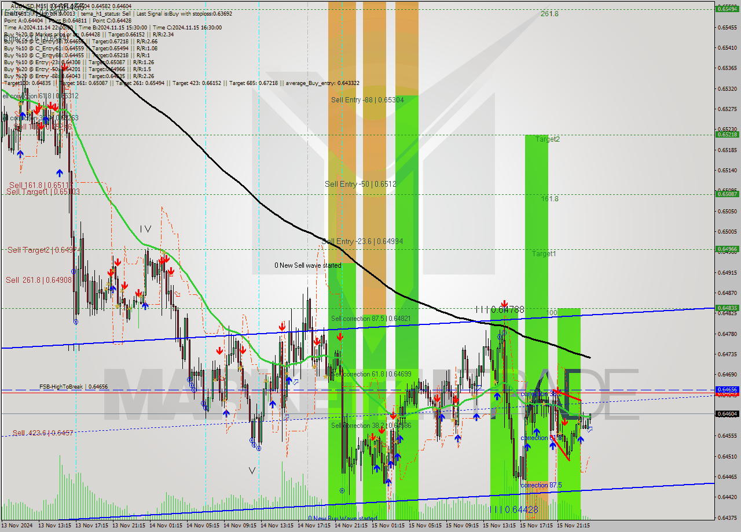Click the green 0.64966 price axis tag
The width and height of the screenshot is (741, 532).
727,249
